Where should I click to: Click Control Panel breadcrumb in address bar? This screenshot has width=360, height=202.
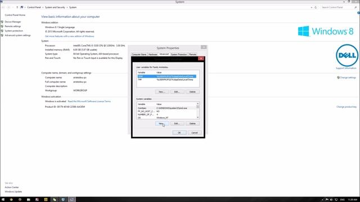34,7
